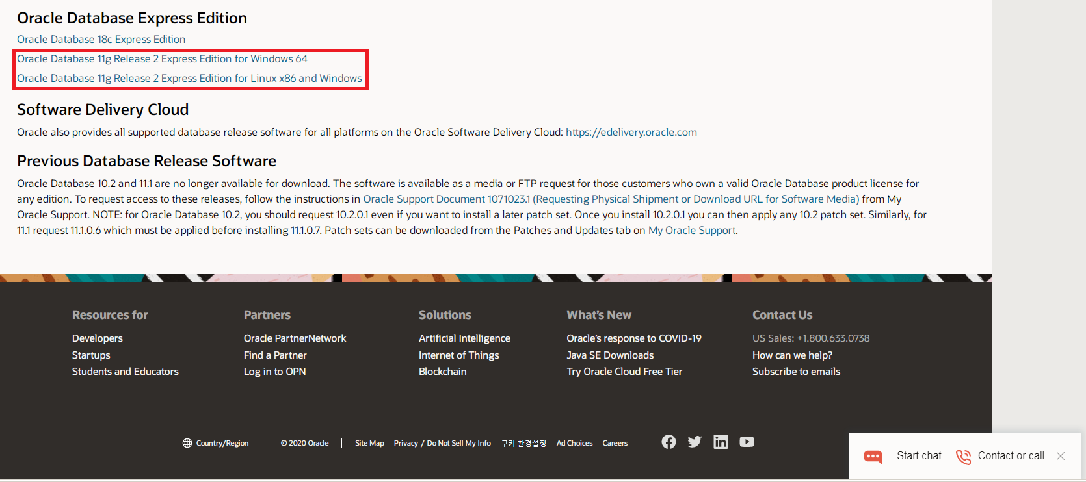Click the Solutions footer heading
Viewport: 1086px width, 482px height.
pyautogui.click(x=445, y=315)
